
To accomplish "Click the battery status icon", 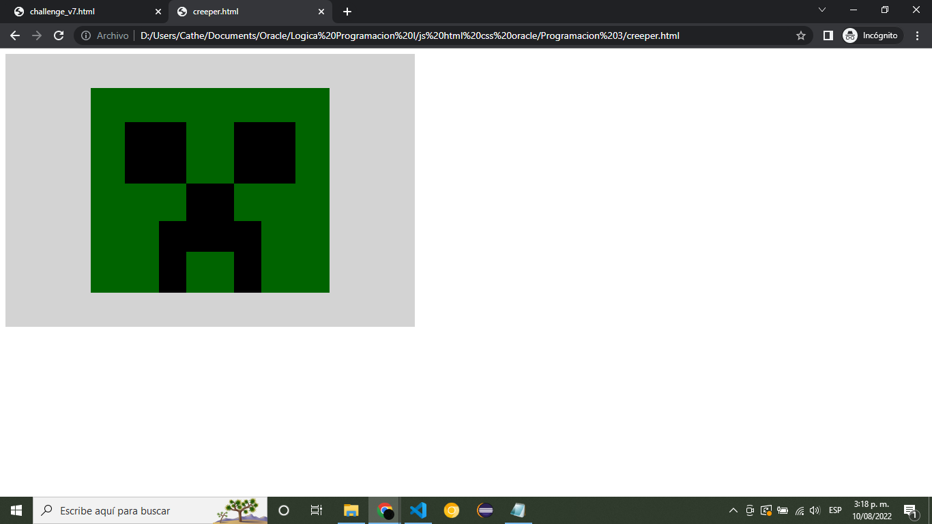I will 783,510.
